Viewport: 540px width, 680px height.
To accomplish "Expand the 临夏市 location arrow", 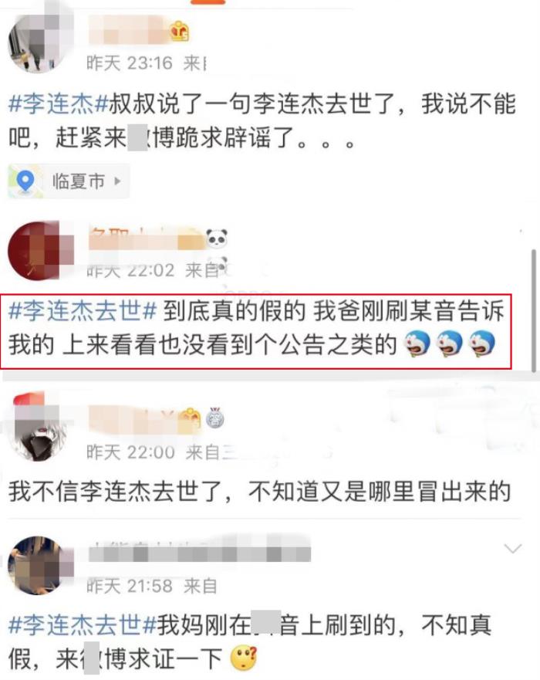I will click(117, 181).
